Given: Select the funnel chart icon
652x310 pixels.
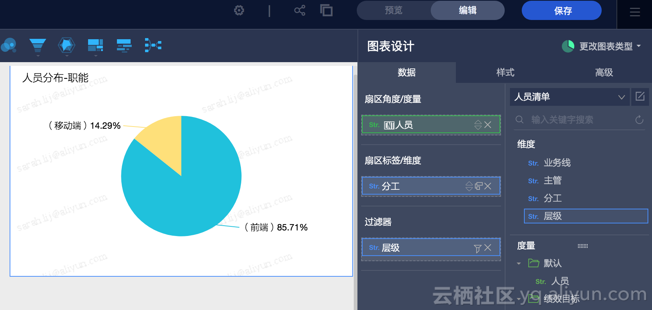Looking at the screenshot, I should [x=38, y=46].
